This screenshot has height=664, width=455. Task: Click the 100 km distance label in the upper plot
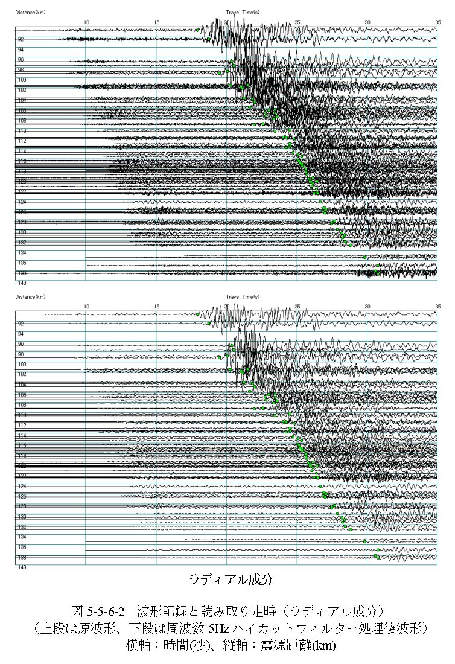coord(22,80)
